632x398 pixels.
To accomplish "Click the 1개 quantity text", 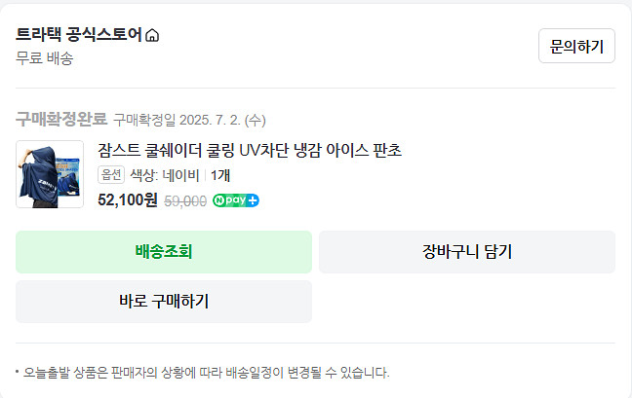I will point(220,175).
